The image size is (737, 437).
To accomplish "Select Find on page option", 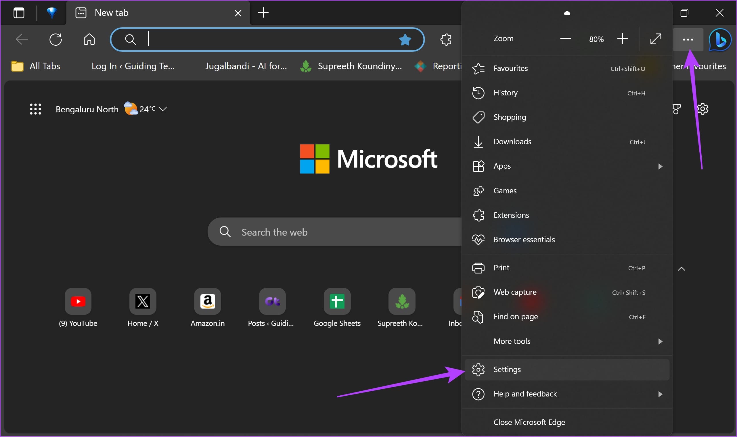I will tap(515, 316).
